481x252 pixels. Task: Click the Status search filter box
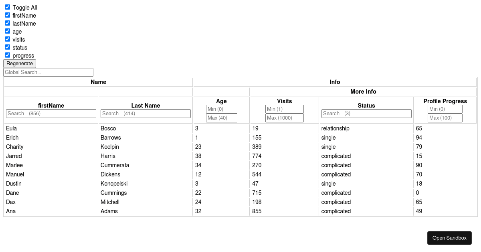pyautogui.click(x=366, y=113)
